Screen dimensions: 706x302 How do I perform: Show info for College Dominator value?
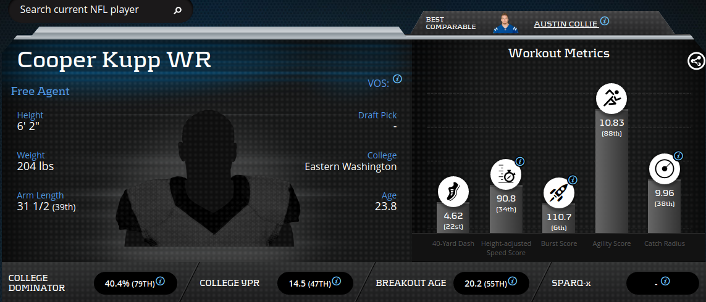(x=161, y=281)
